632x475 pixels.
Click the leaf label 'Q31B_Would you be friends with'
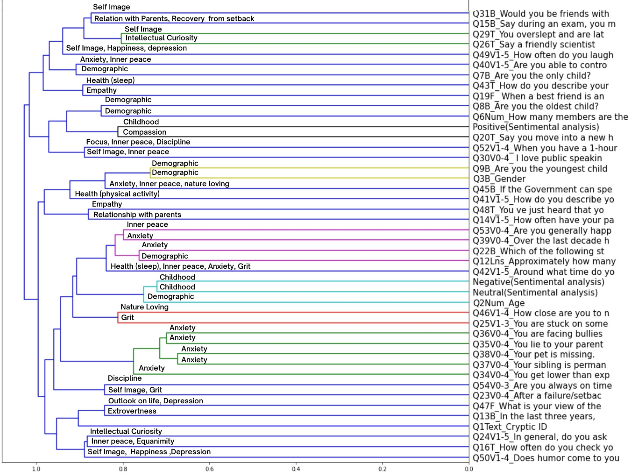coord(540,14)
